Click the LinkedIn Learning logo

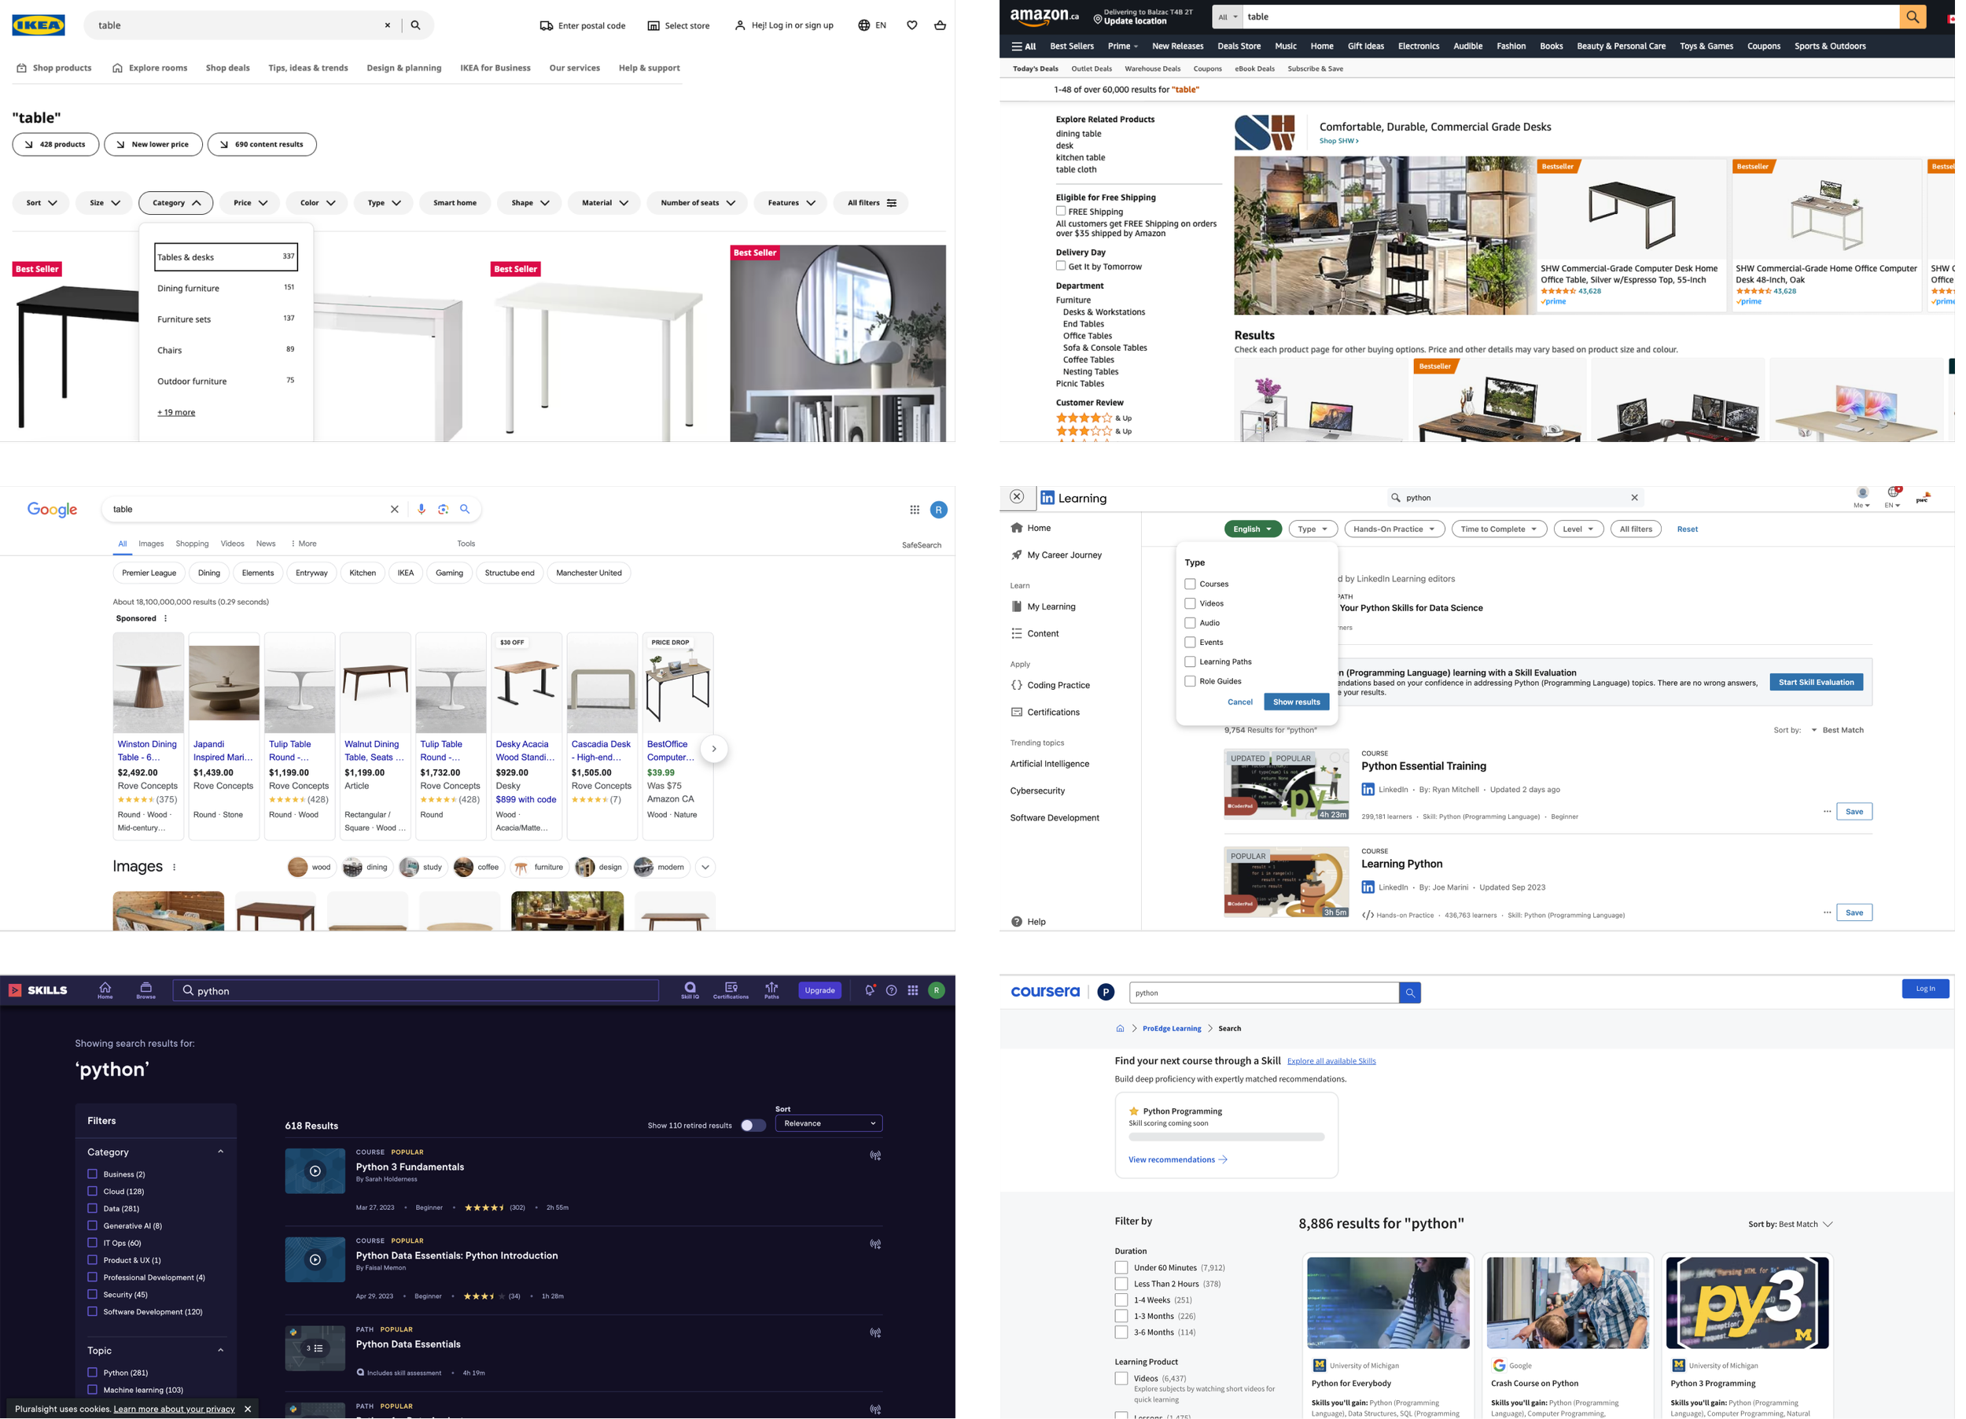pos(1074,498)
